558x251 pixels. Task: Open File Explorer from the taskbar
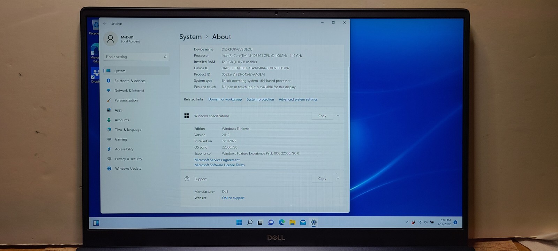(292, 222)
